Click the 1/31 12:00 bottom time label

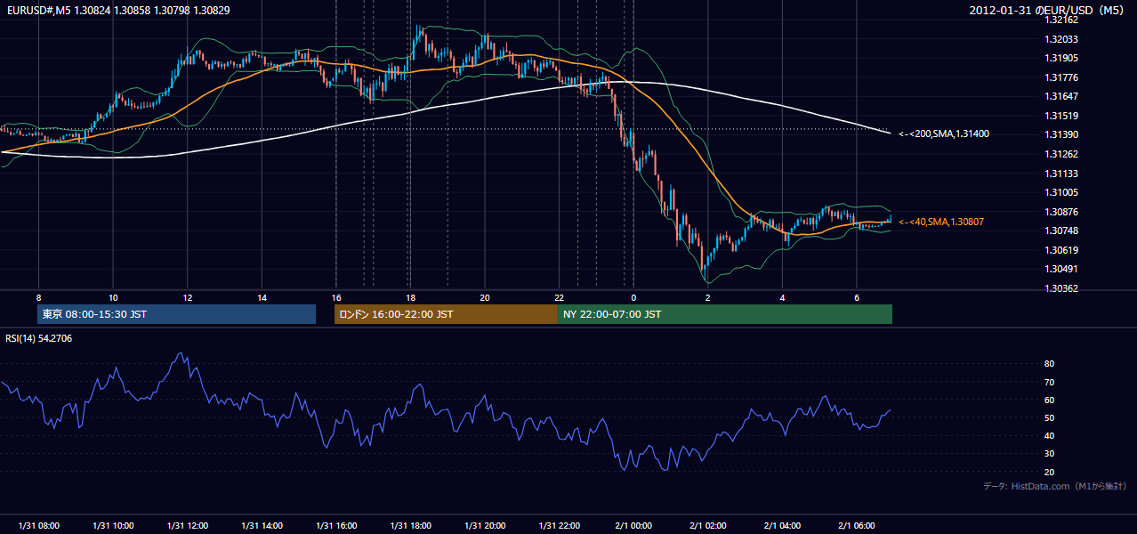(187, 526)
